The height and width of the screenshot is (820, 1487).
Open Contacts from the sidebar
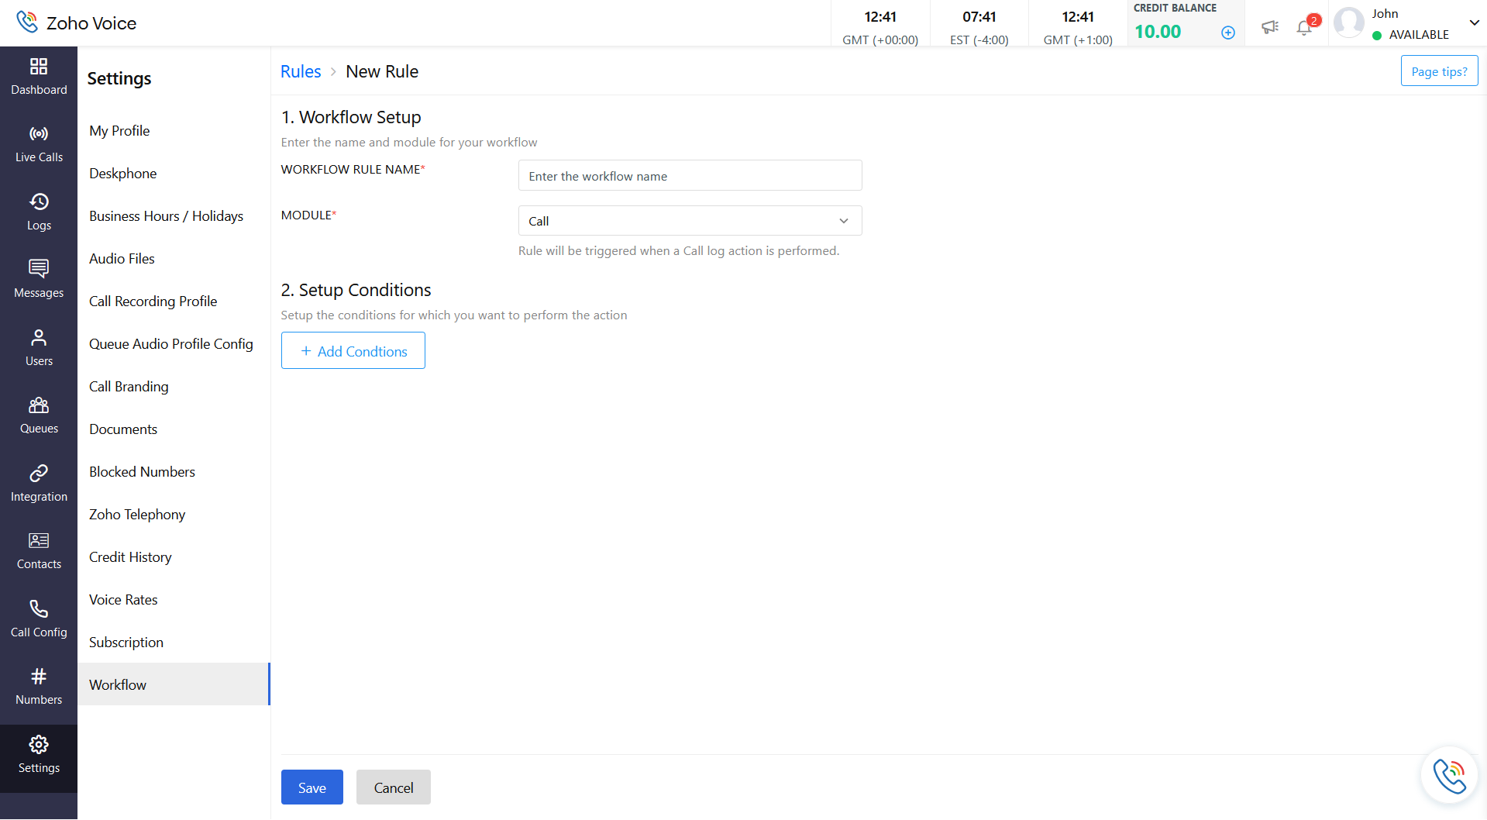click(39, 551)
